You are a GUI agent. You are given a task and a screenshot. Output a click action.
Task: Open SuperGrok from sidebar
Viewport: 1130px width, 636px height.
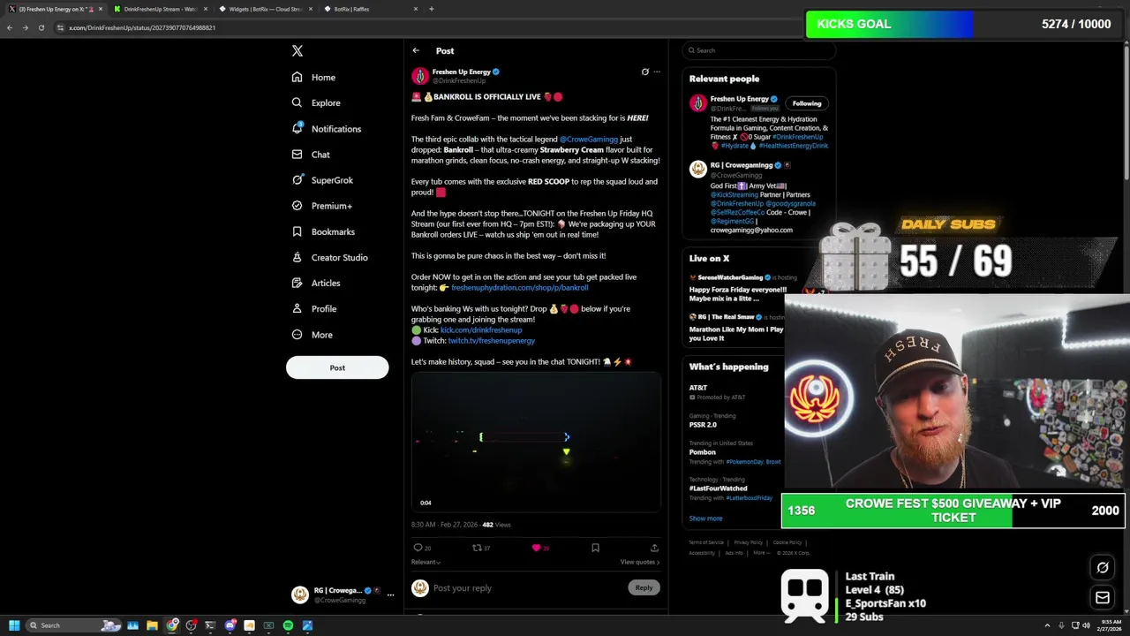click(322, 180)
